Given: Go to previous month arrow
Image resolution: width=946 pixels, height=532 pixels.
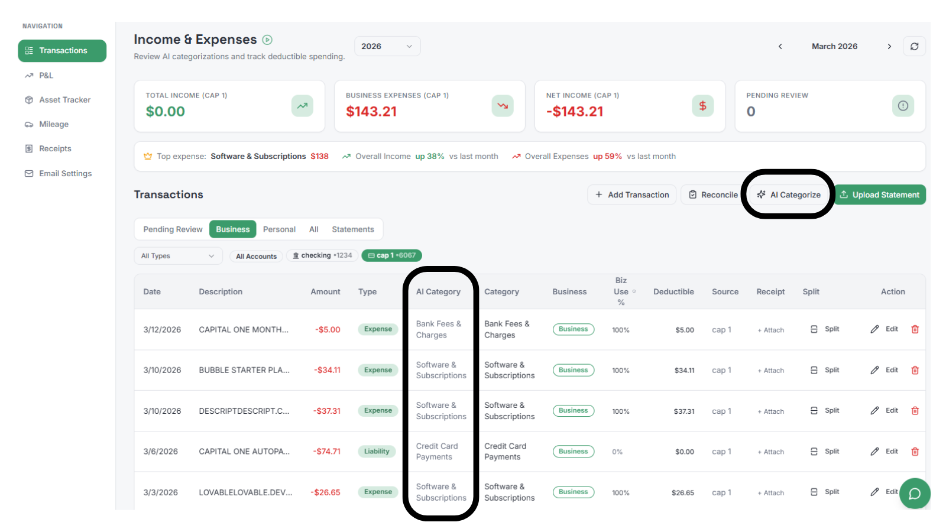Looking at the screenshot, I should pos(780,46).
